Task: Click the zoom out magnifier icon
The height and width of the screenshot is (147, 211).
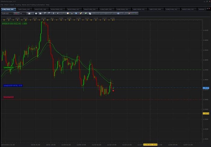Action: point(49,13)
